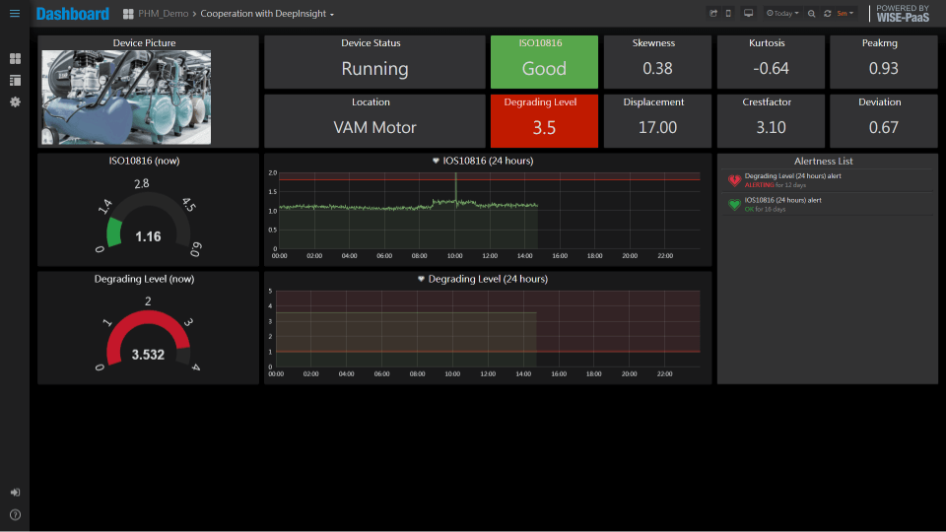
Task: Open settings gear in left sidebar
Action: (15, 101)
